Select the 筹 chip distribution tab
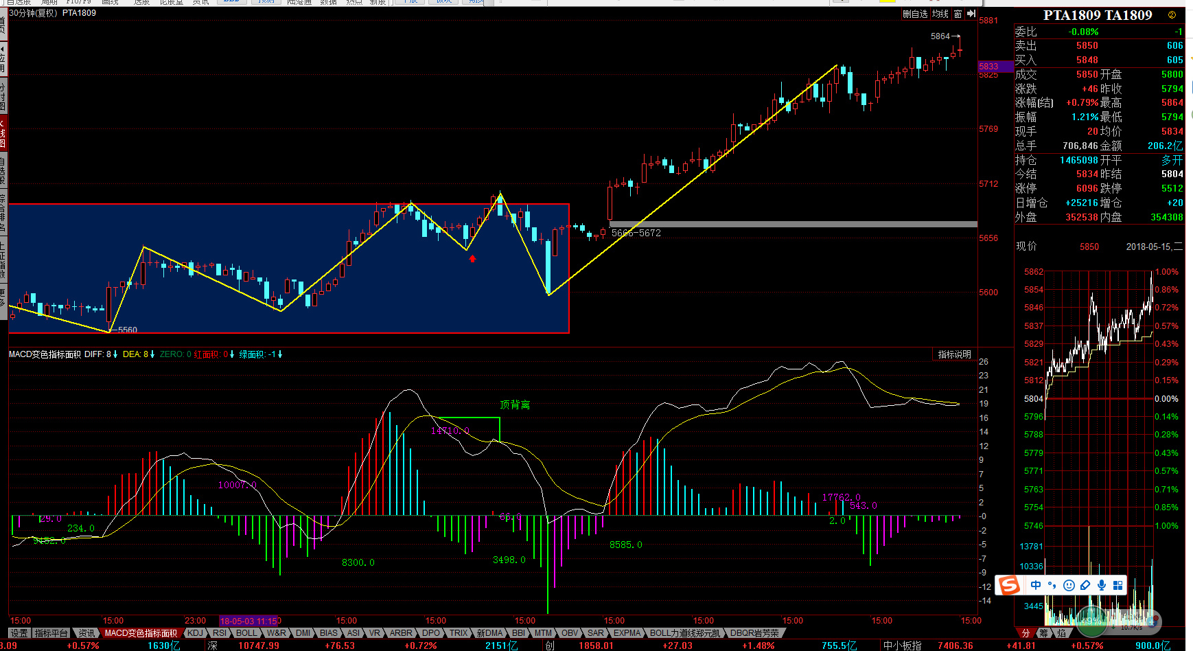Screen dimensions: 1193x651 pos(1043,633)
